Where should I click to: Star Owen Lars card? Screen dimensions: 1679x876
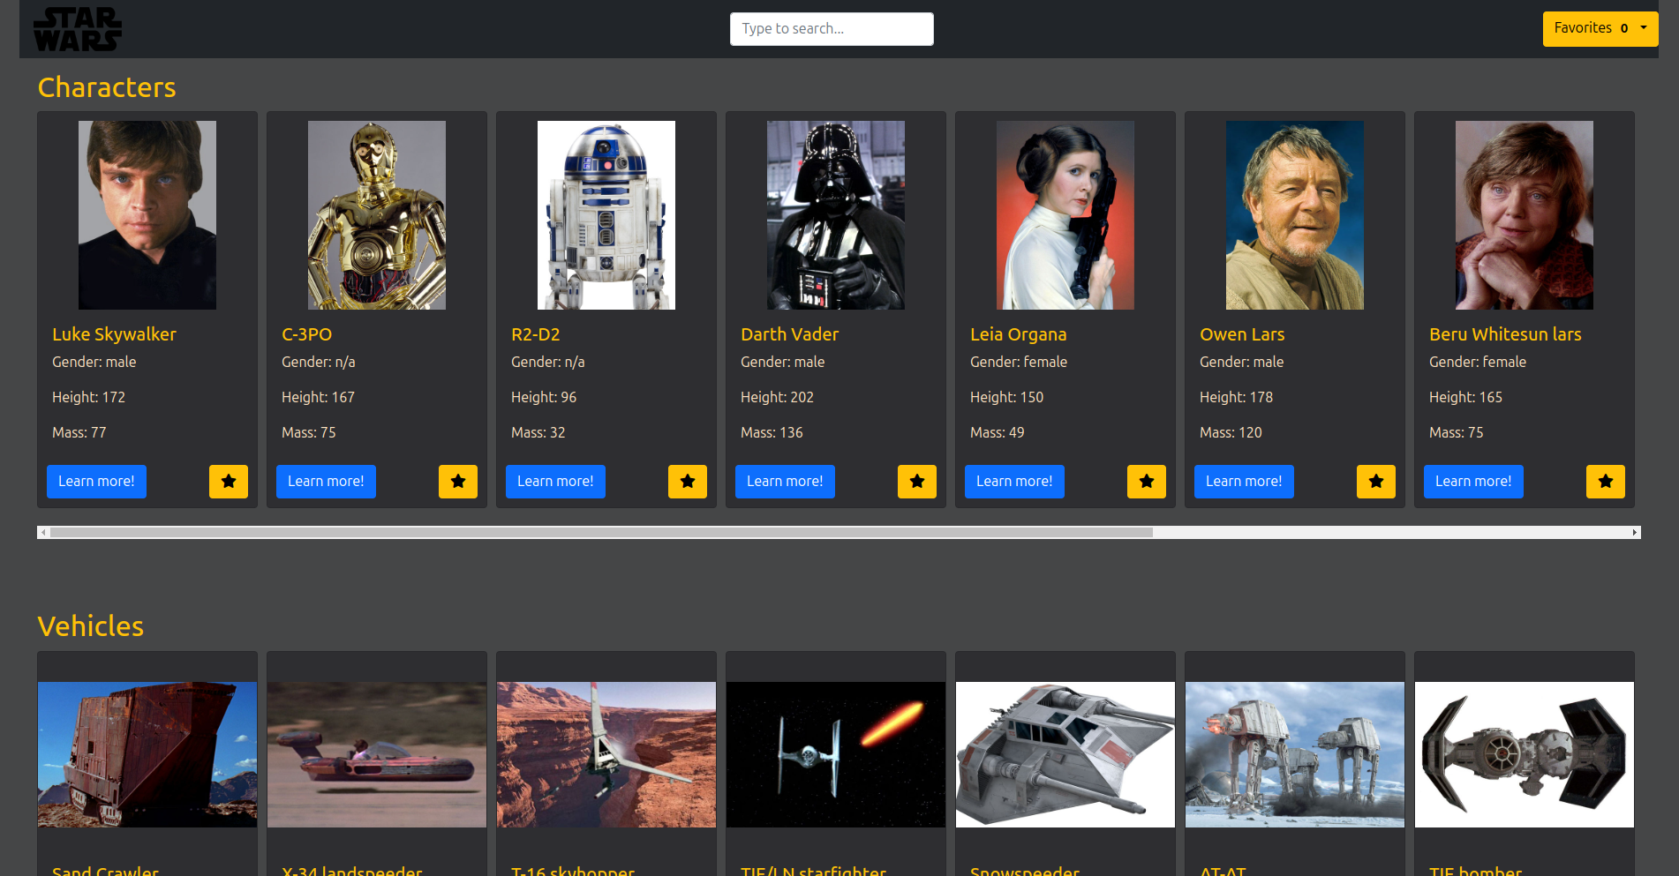click(1376, 482)
